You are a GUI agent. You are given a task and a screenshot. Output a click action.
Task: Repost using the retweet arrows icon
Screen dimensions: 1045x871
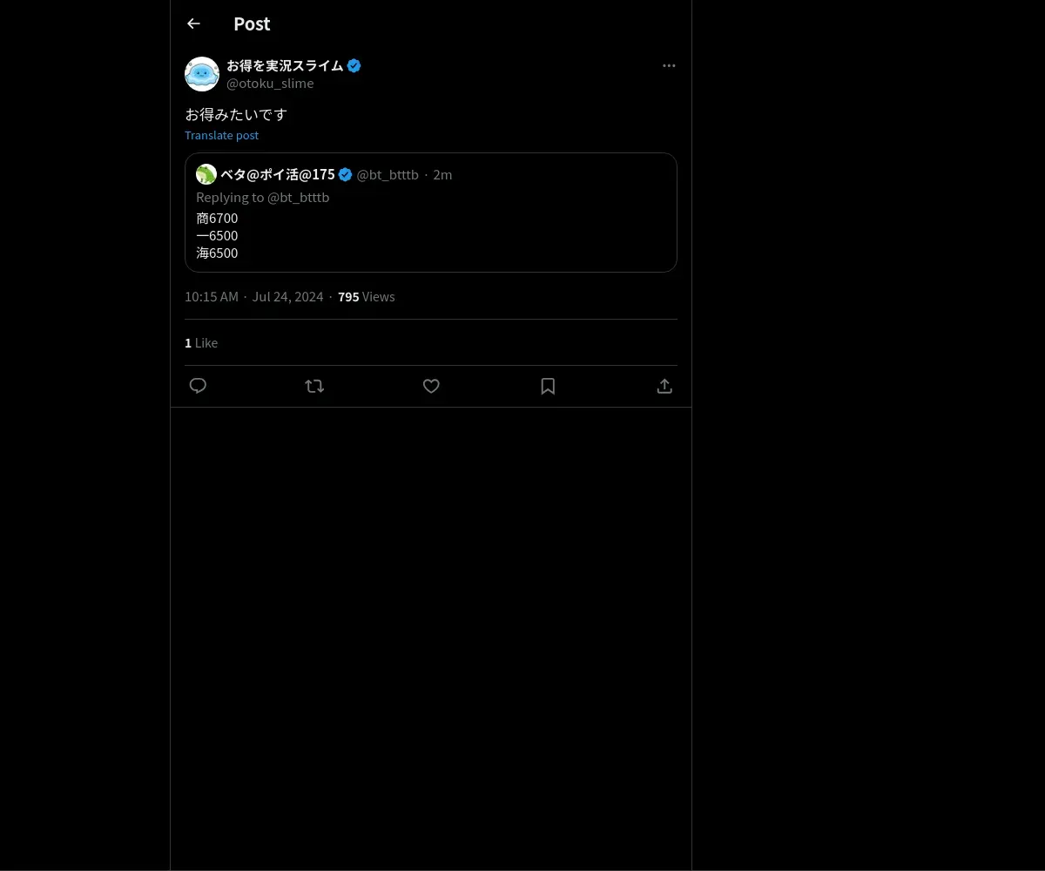pos(314,386)
